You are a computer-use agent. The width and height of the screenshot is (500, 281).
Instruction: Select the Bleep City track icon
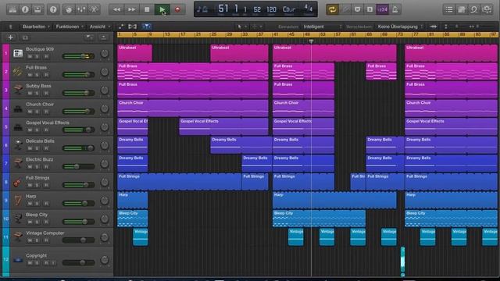click(18, 219)
